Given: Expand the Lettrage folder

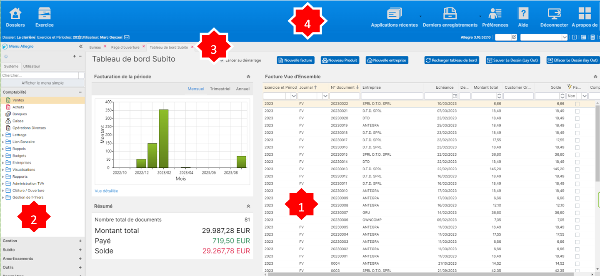Looking at the screenshot, I should pyautogui.click(x=3, y=135).
